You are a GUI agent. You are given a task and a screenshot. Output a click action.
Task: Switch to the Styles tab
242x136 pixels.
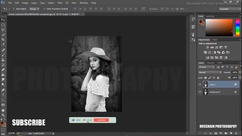[x=215, y=40]
